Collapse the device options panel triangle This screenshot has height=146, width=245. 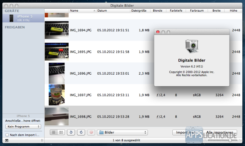click(x=7, y=140)
